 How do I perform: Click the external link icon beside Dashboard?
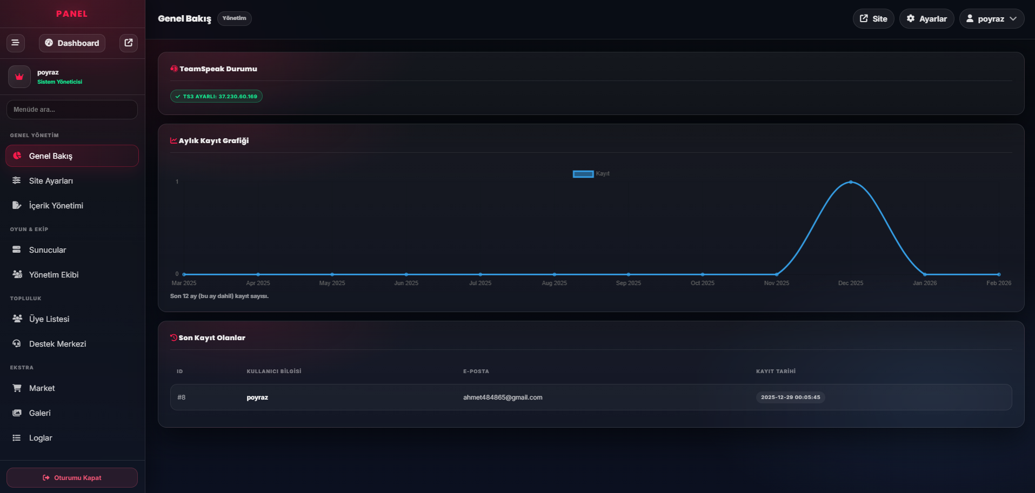point(129,43)
